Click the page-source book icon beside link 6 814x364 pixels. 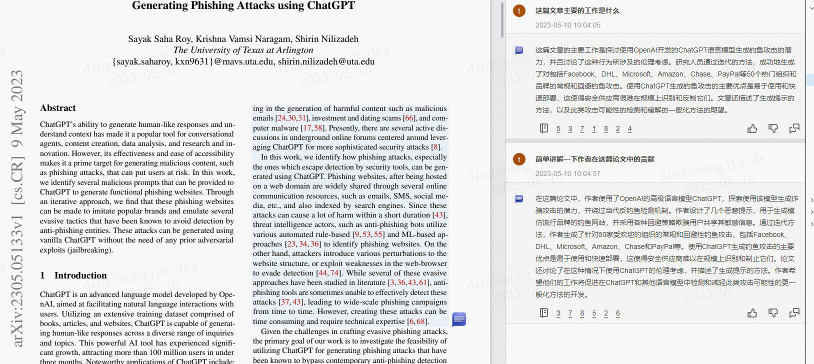(x=544, y=313)
